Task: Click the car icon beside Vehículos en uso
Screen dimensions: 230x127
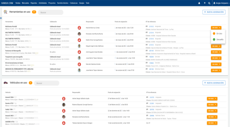Action: [x=6, y=83]
